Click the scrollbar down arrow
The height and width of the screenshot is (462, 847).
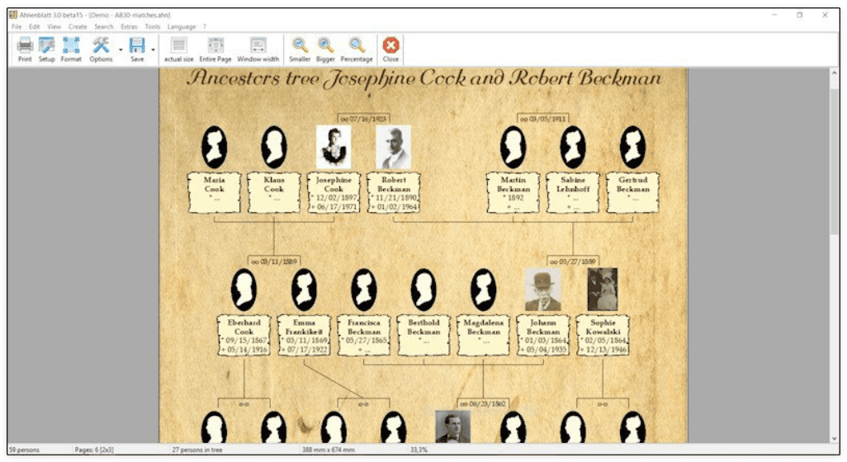pyautogui.click(x=835, y=438)
